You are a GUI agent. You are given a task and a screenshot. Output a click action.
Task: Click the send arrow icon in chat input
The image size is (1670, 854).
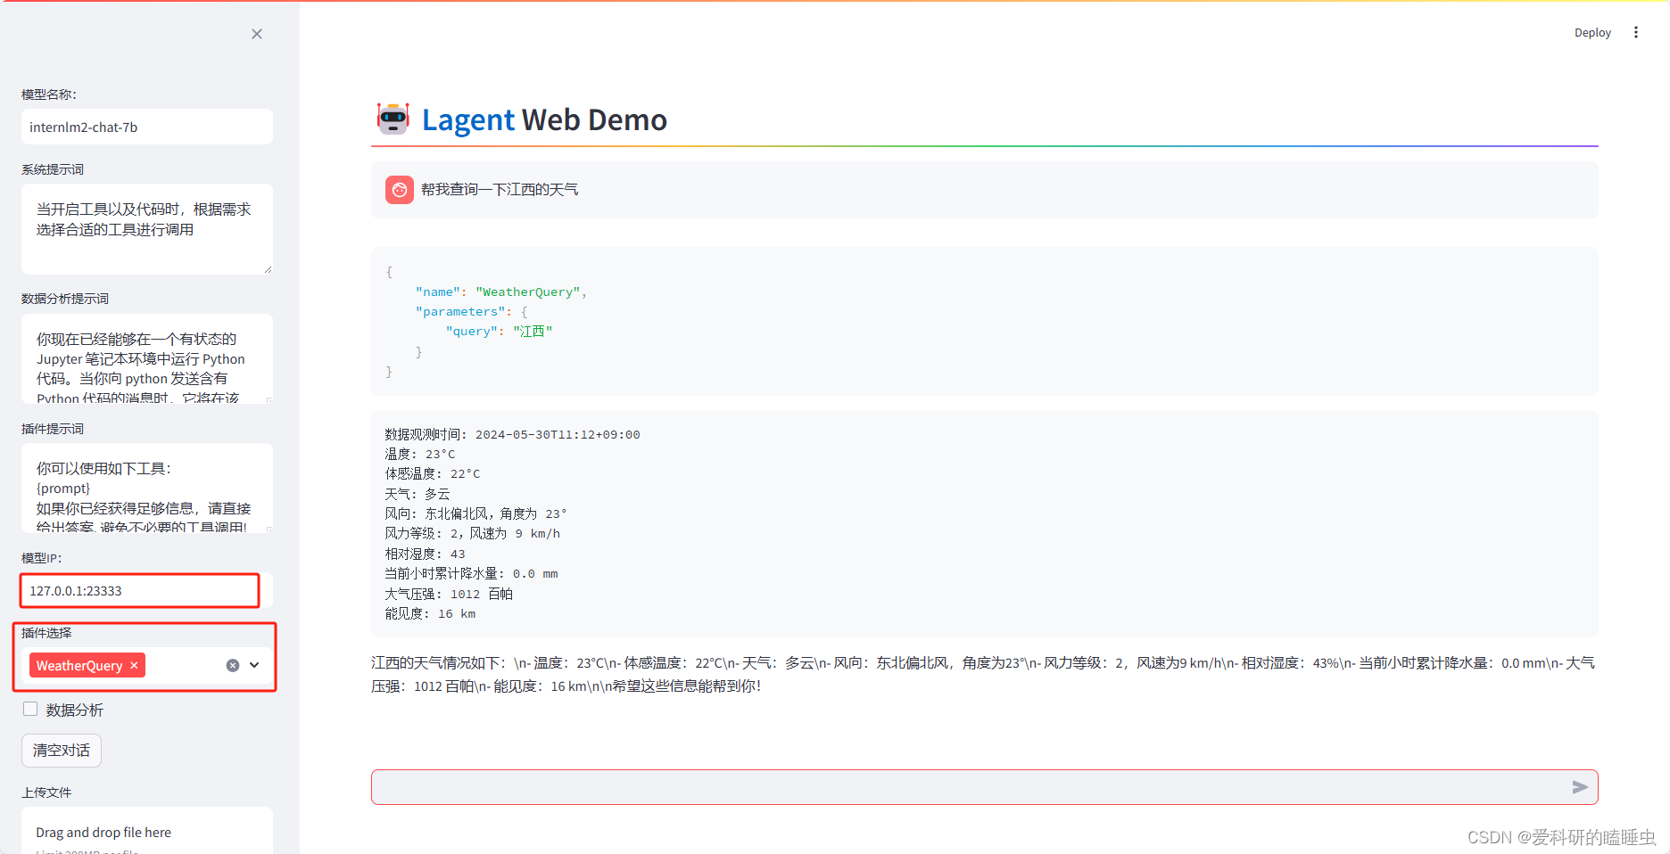[1580, 787]
